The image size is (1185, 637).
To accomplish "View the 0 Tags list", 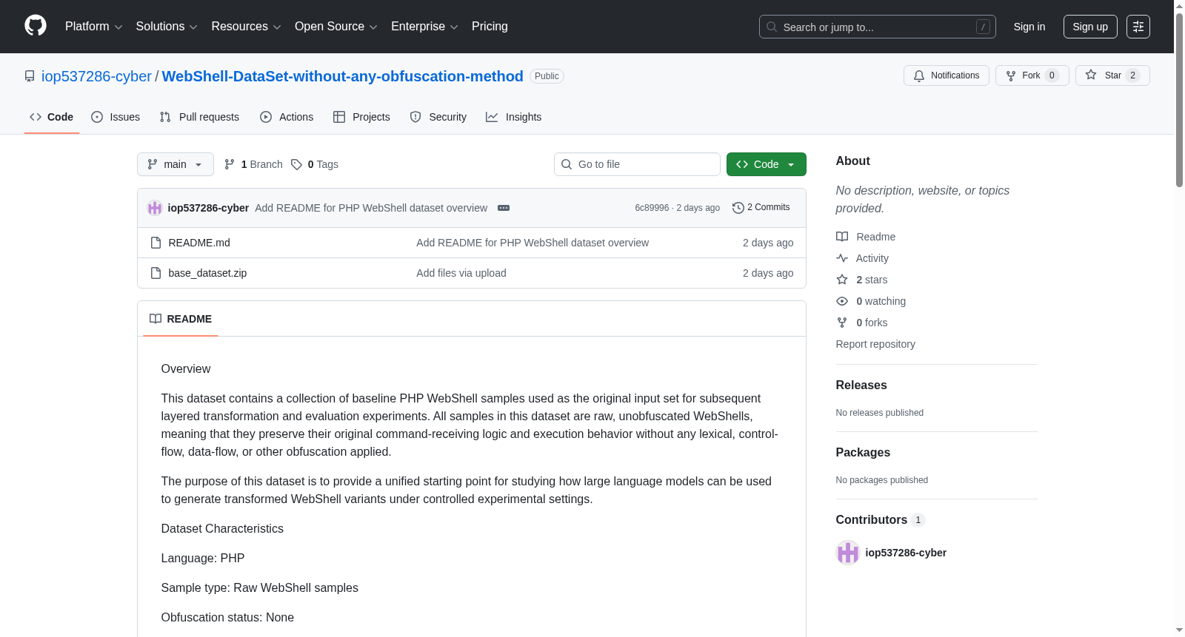I will [315, 164].
